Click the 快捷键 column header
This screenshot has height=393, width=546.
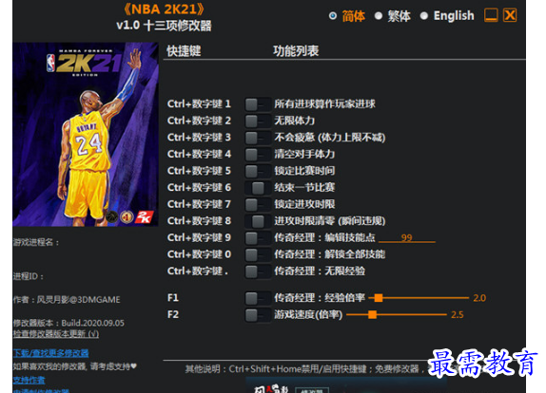(184, 51)
